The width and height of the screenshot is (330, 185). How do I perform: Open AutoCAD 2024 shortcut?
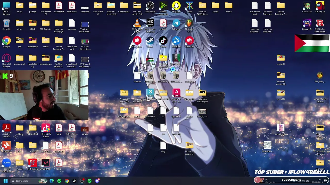(176, 96)
